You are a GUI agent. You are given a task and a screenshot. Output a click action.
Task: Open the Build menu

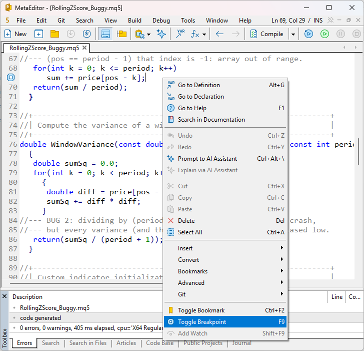(x=134, y=21)
